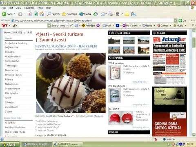This screenshot has width=196, height=147.
Task: Follow the DVD Kućanice shopping više link
Action: 140,82
